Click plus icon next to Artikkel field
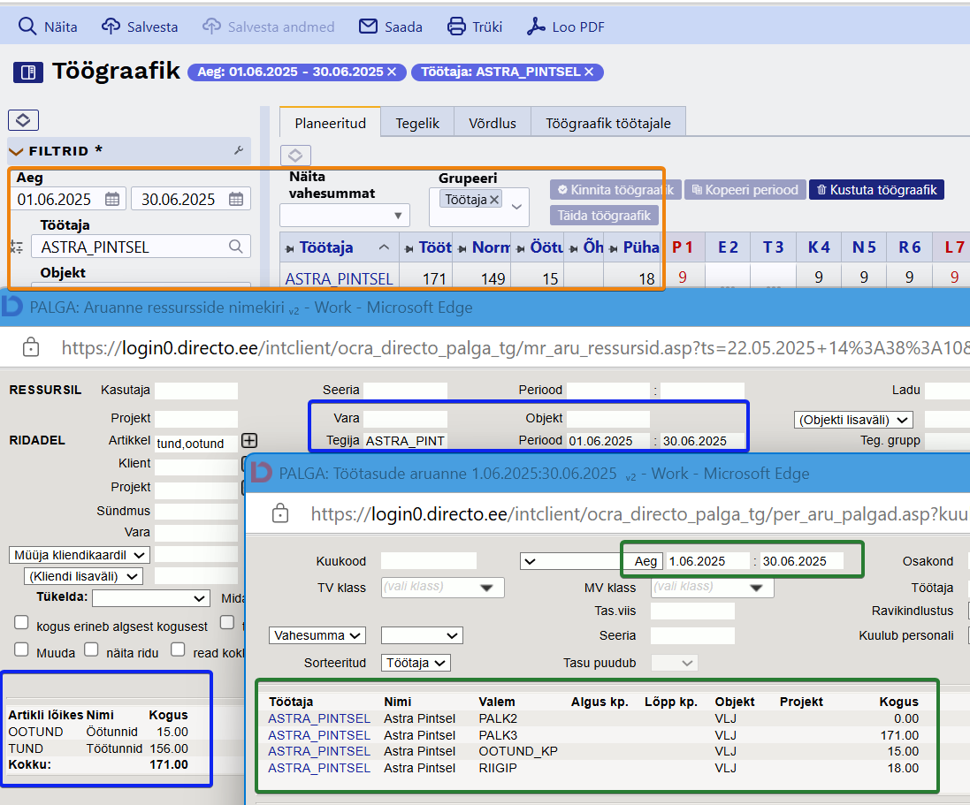Viewport: 970px width, 805px height. coord(249,440)
